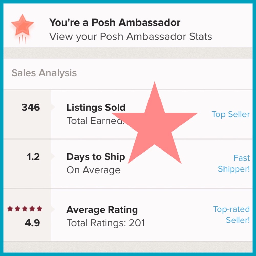Click the 4.9 rating number
Image resolution: width=256 pixels, height=256 pixels.
click(32, 223)
